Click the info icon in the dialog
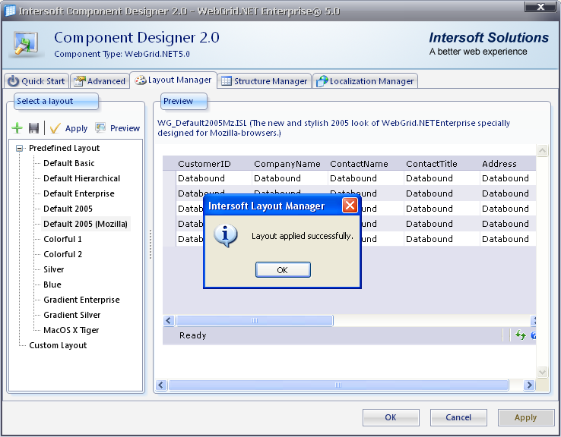The height and width of the screenshot is (437, 561). pos(226,236)
